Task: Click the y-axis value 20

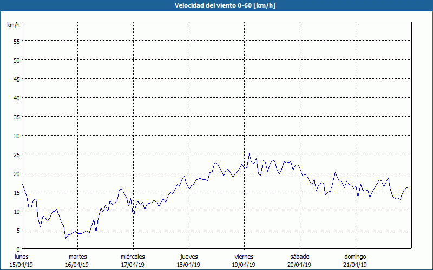Action: (17, 174)
